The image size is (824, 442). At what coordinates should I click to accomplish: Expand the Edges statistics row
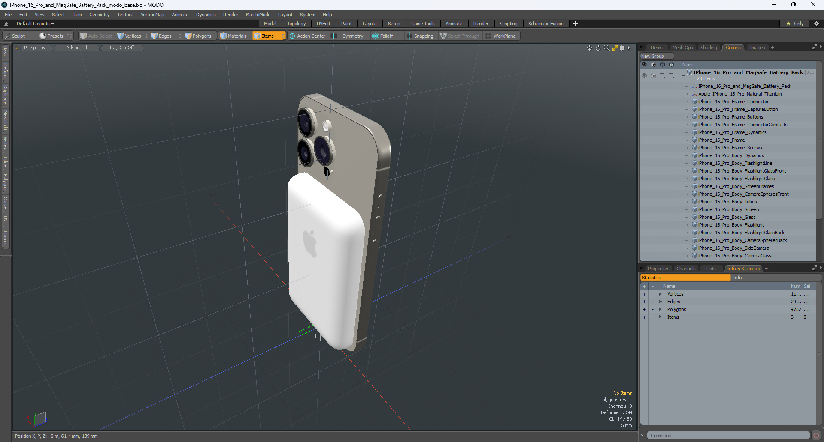(x=661, y=302)
